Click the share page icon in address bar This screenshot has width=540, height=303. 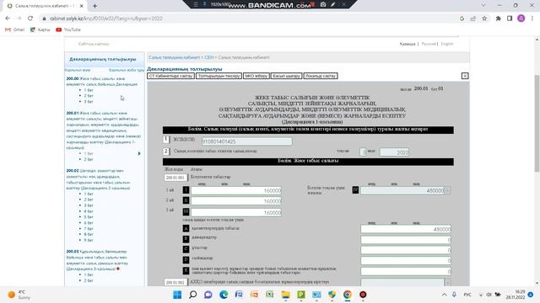click(x=472, y=19)
